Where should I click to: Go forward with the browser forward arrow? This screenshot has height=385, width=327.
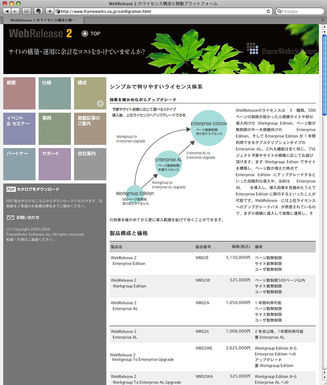(15, 11)
